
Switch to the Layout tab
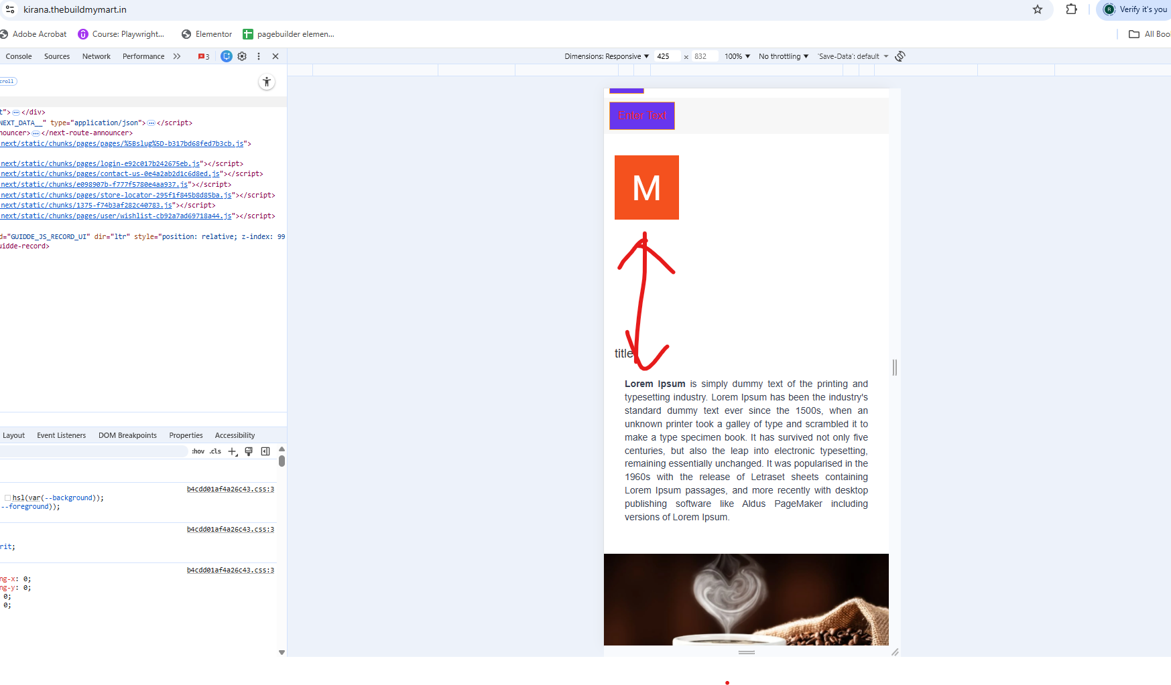pos(13,435)
